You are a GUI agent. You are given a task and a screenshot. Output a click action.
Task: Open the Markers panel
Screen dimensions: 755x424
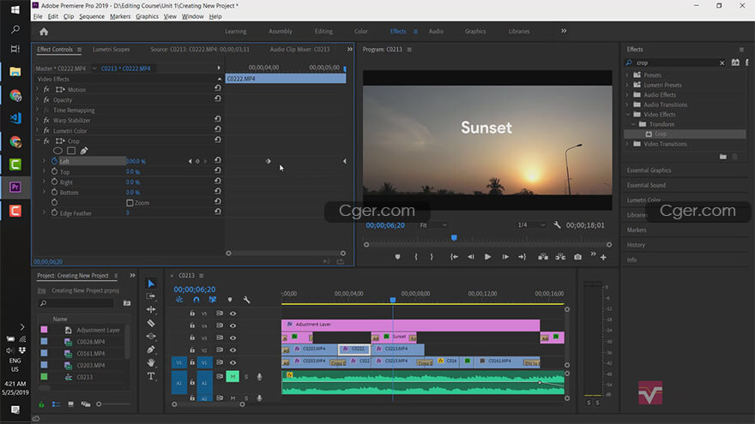click(x=637, y=230)
